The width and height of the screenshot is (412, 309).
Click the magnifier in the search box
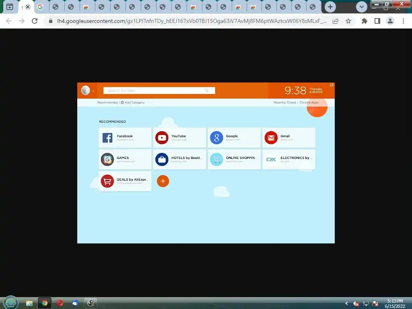[207, 91]
